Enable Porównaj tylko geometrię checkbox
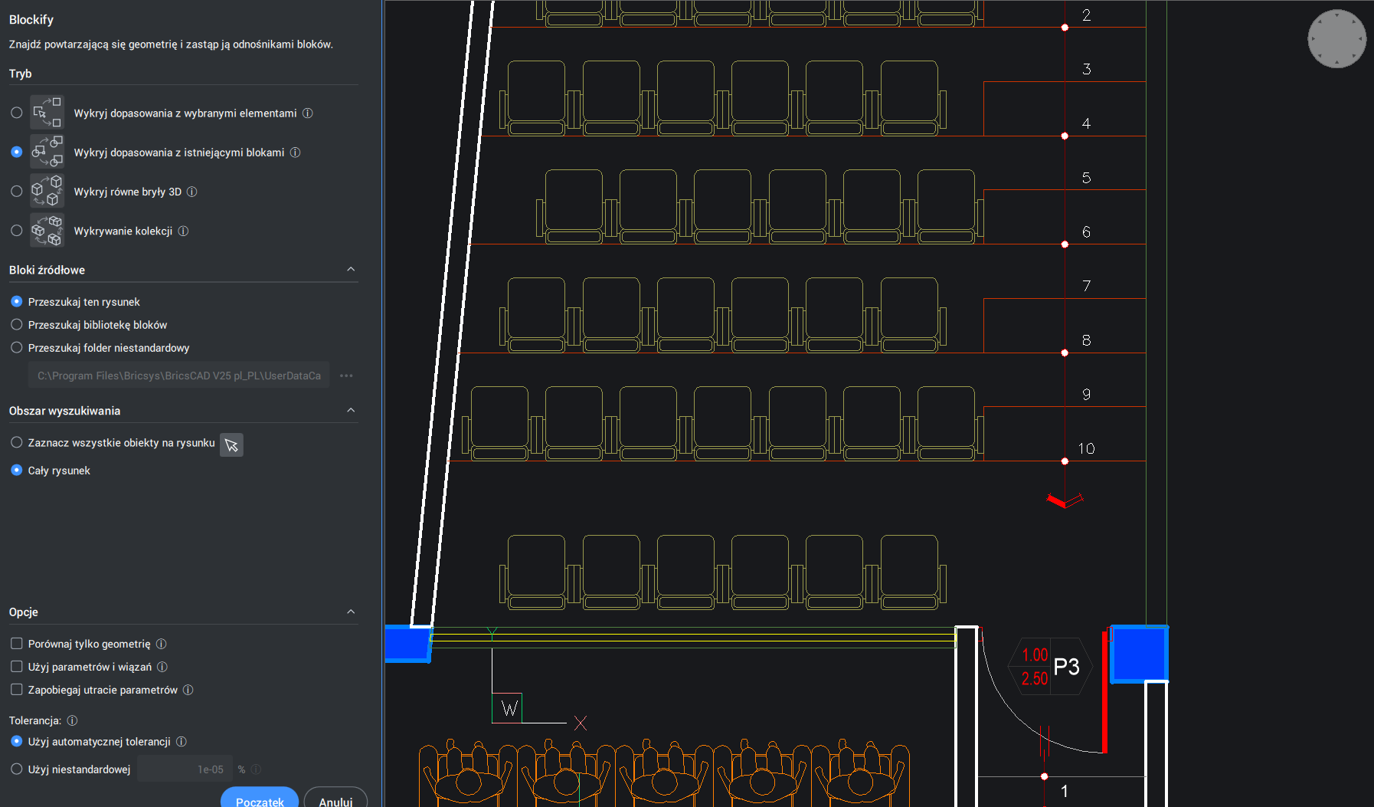Viewport: 1374px width, 807px height. coord(17,644)
